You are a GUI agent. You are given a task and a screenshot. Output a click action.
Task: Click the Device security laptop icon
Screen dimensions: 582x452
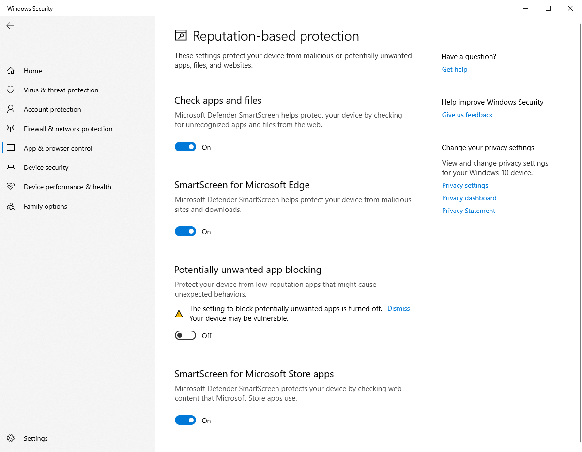tap(11, 167)
